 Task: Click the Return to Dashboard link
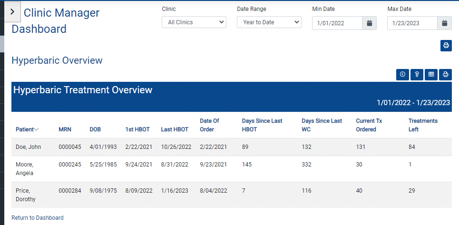pos(38,218)
